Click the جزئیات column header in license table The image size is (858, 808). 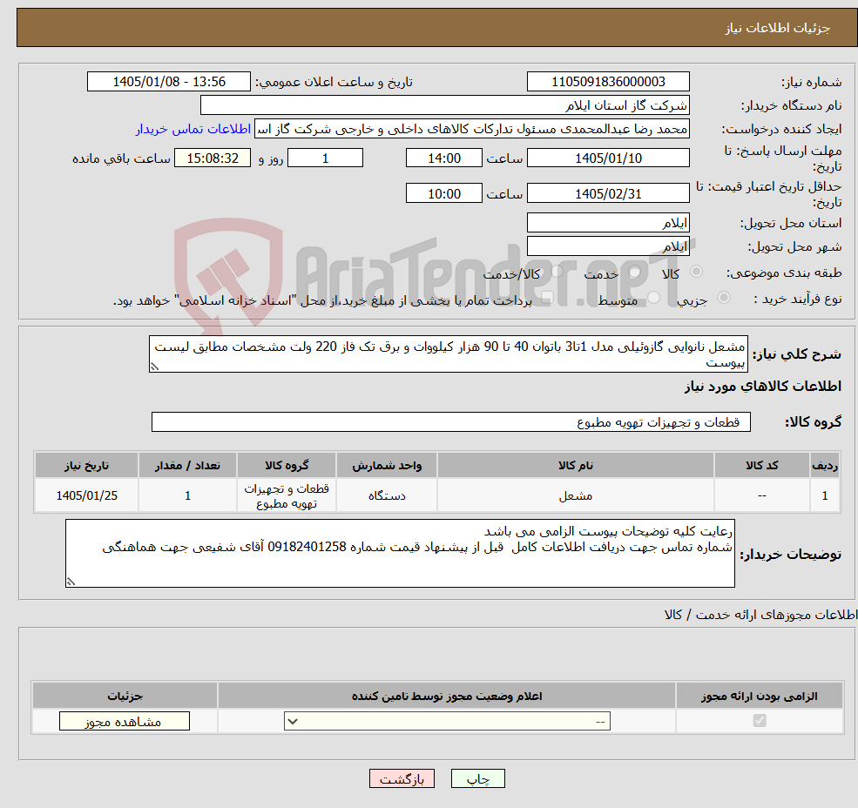[x=125, y=696]
